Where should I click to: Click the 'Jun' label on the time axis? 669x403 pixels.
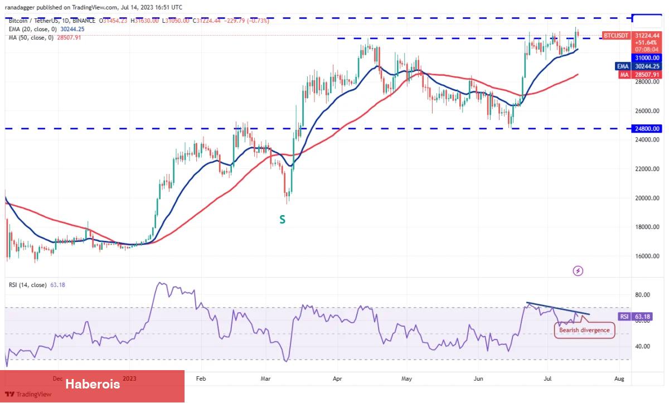[479, 378]
